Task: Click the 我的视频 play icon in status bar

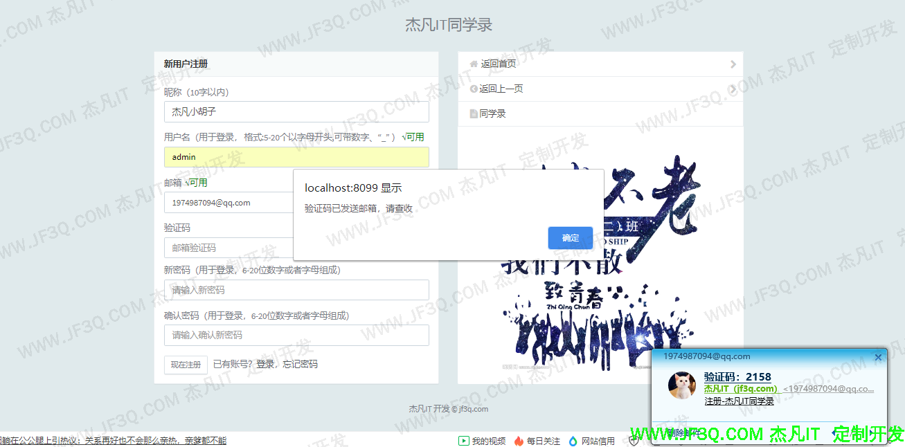Action: tap(463, 441)
